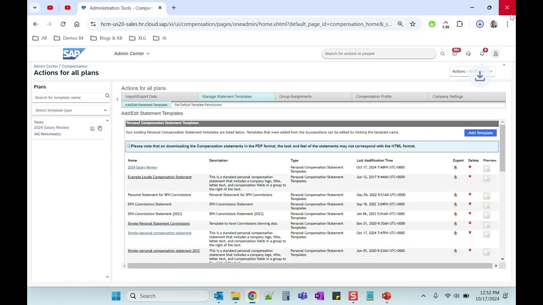This screenshot has height=305, width=543.
Task: Preview the 2024 Salary Review template
Action: [487, 169]
